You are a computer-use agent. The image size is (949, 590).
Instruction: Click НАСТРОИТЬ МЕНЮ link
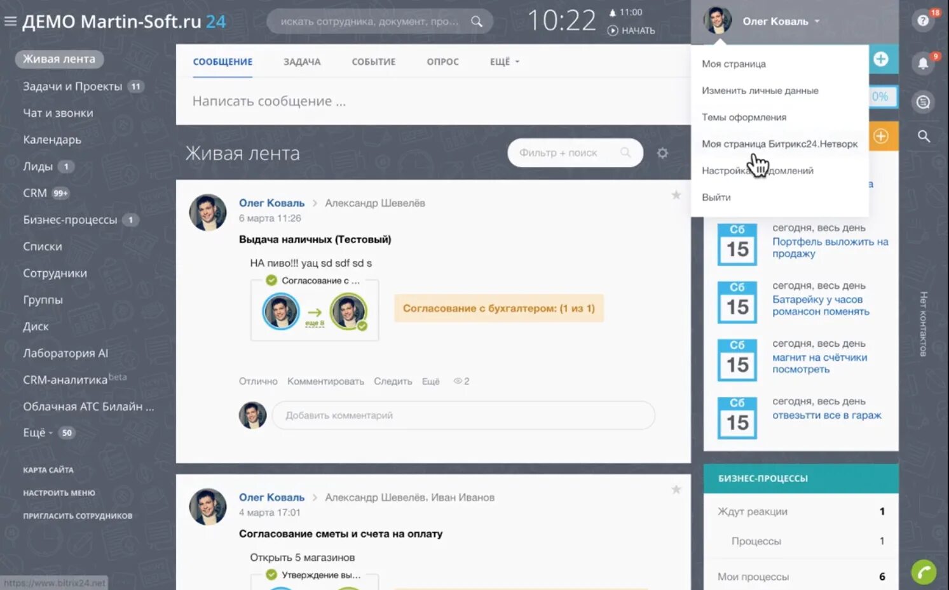(59, 493)
